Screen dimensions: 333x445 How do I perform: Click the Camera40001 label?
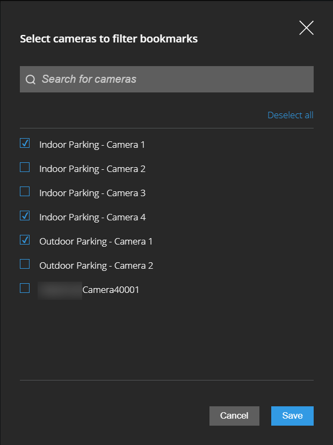tap(111, 289)
